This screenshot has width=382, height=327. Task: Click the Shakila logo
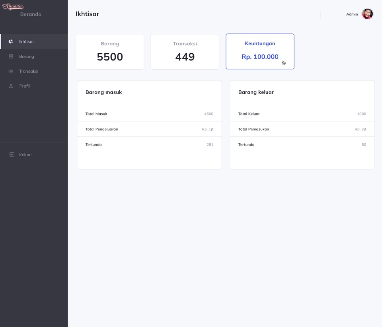click(x=13, y=6)
